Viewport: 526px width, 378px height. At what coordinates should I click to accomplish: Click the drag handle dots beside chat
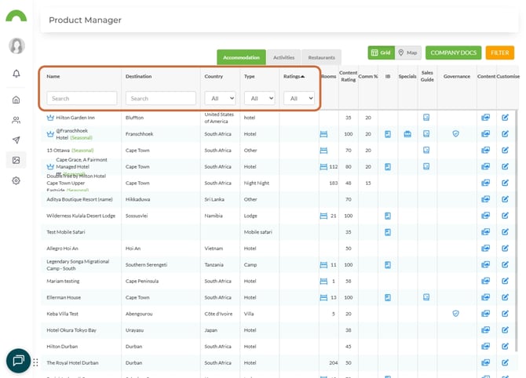click(x=35, y=362)
